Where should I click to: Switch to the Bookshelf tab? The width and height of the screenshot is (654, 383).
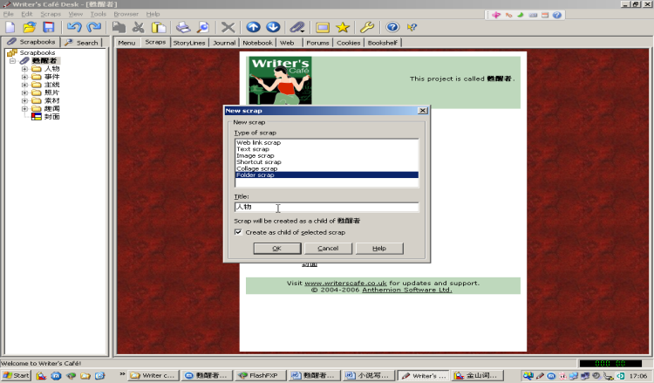tap(383, 43)
